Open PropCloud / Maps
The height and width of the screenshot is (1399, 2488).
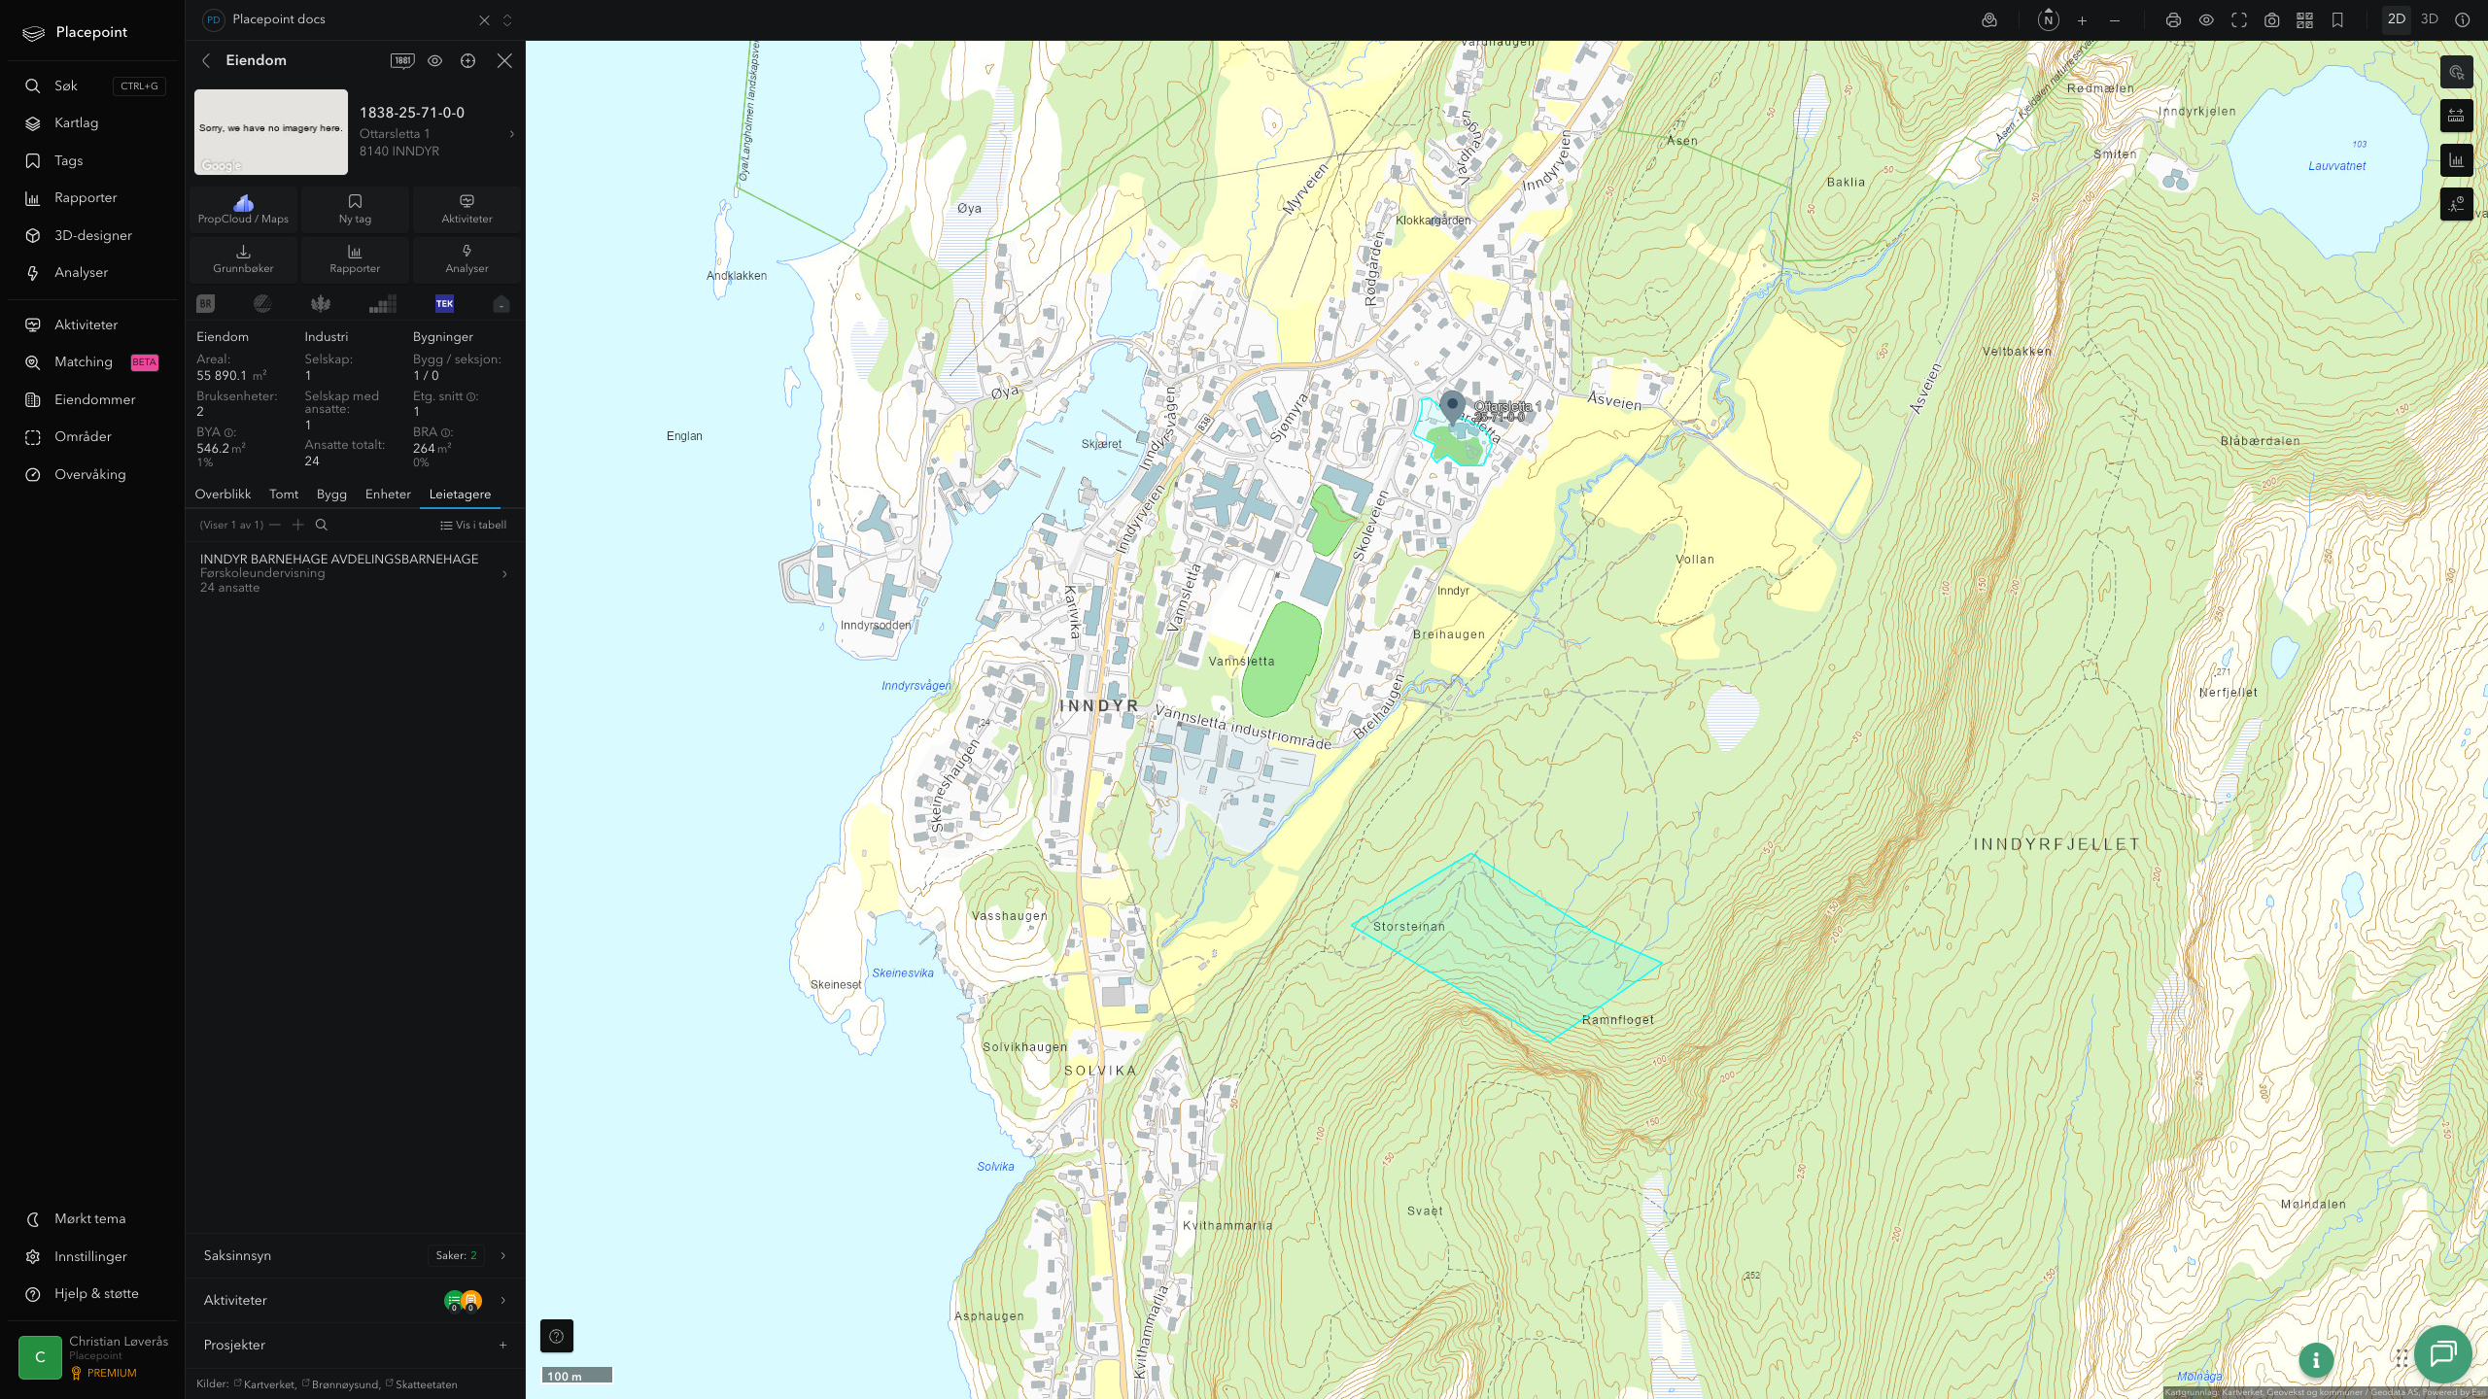click(243, 209)
